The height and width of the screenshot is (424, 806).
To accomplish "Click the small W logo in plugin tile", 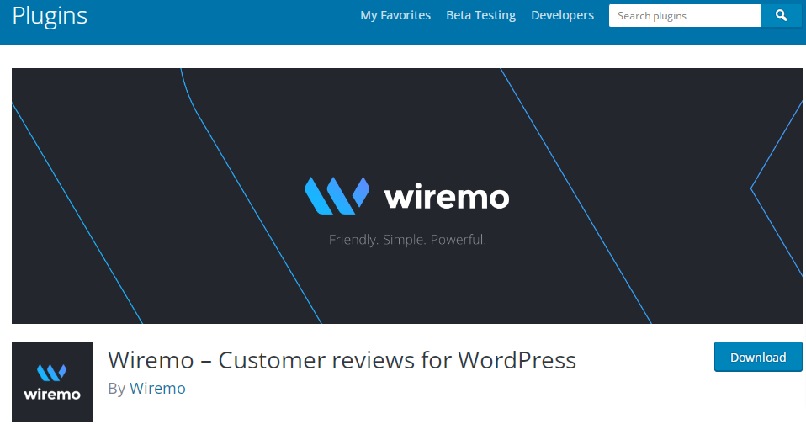I will pos(52,373).
